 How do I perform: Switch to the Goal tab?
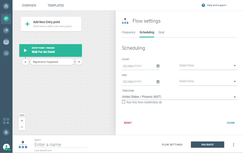(x=161, y=32)
